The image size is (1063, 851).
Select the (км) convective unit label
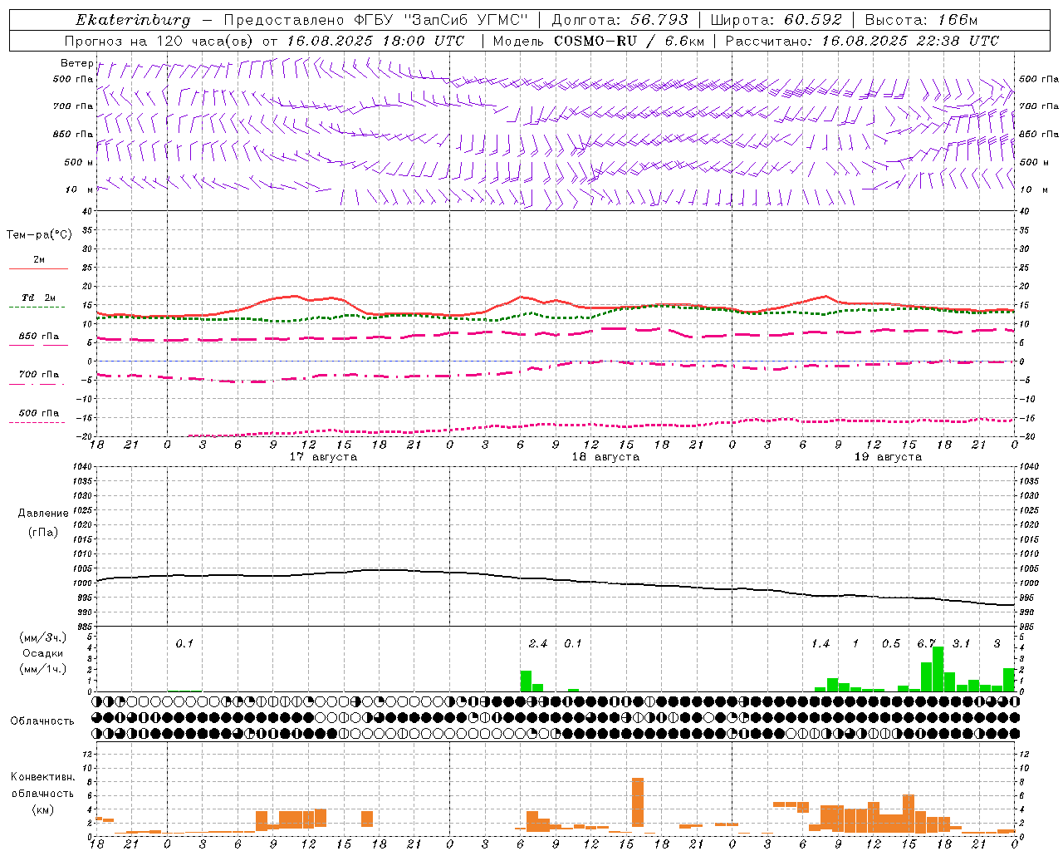[x=43, y=809]
